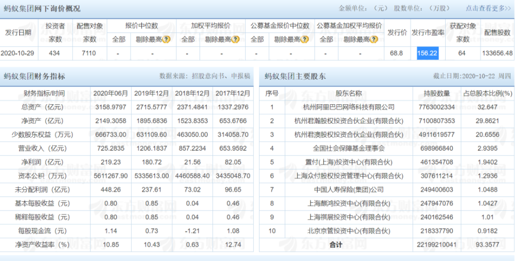
Task: Click the 稀释每股收益（元） row label
Action: click(x=42, y=217)
